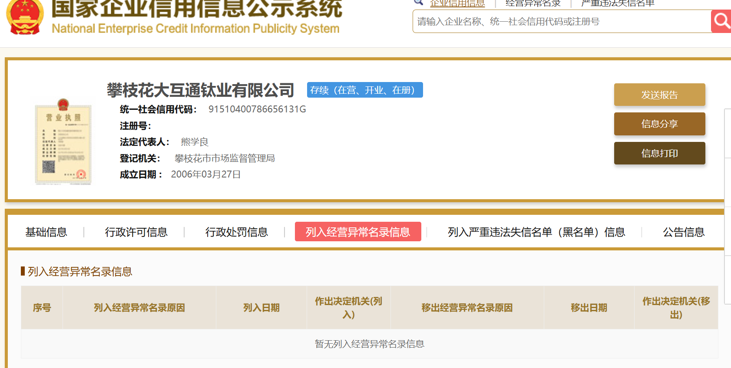
Task: Open the 行政许可信息 tab
Action: [x=136, y=232]
